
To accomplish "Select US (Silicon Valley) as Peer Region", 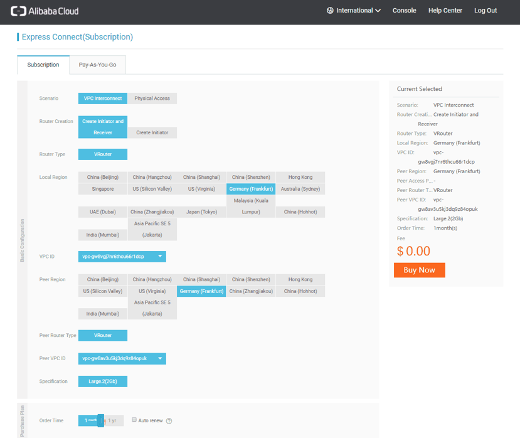I will pyautogui.click(x=103, y=291).
